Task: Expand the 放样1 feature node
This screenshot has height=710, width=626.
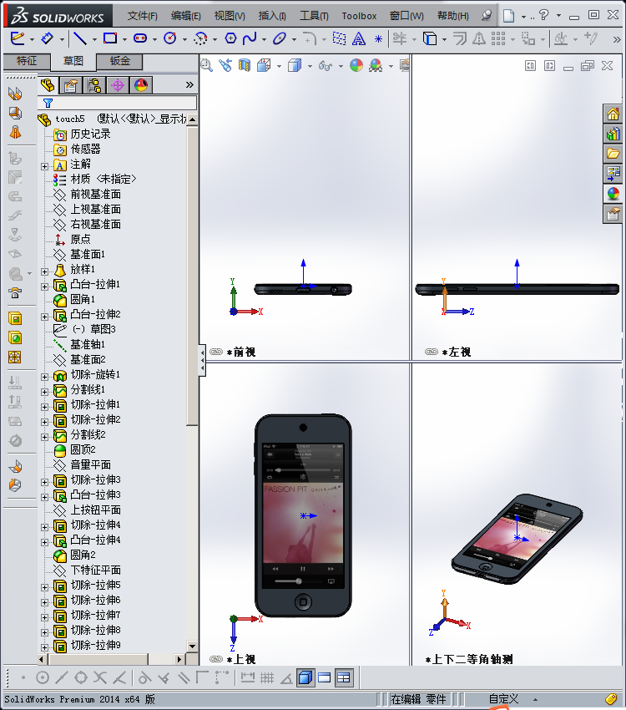Action: (x=44, y=271)
